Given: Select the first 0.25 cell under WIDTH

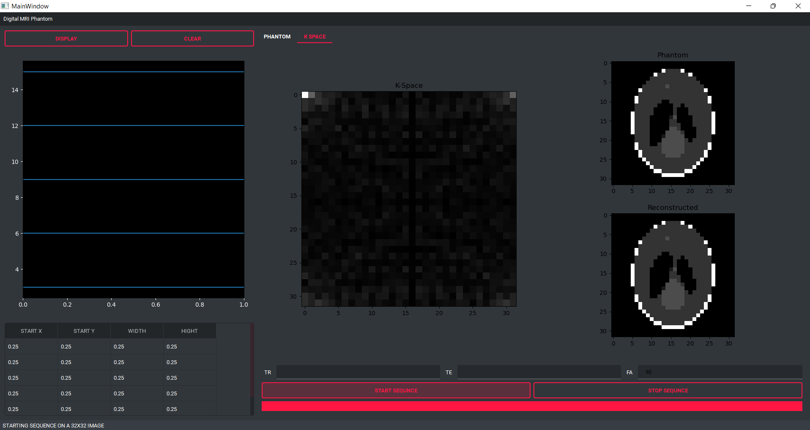Looking at the screenshot, I should (137, 346).
